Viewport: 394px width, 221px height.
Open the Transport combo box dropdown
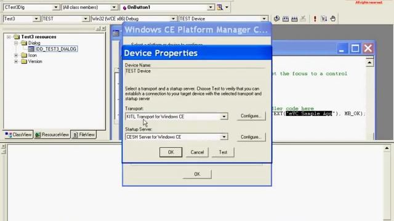[x=223, y=117]
